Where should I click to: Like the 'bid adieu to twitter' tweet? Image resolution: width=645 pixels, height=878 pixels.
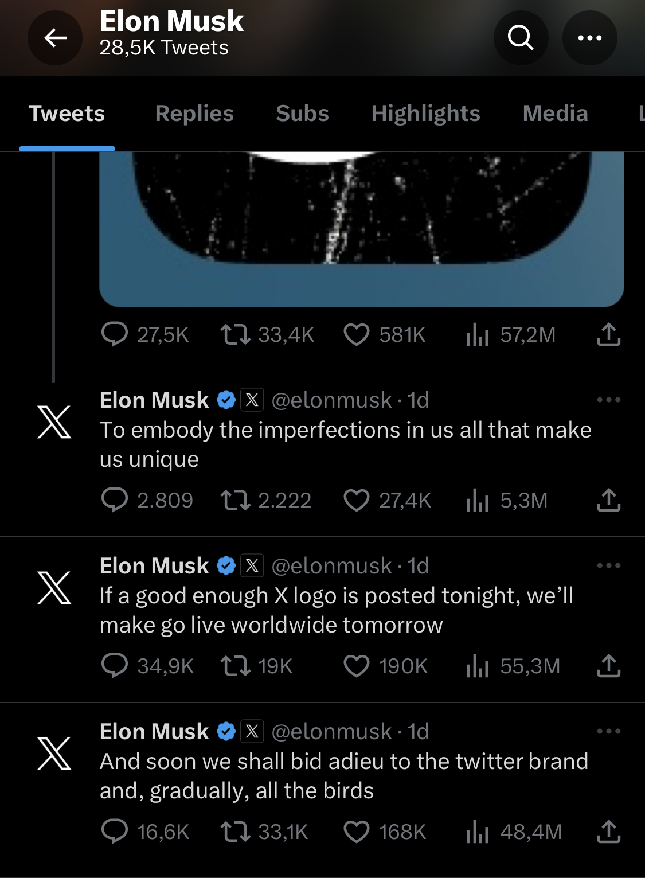click(356, 832)
